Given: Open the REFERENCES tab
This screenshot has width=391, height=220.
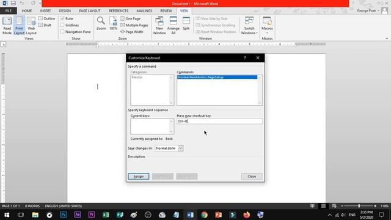Looking at the screenshot, I should pyautogui.click(x=119, y=11).
